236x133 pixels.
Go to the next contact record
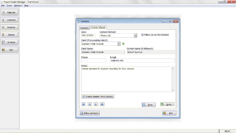96,104
